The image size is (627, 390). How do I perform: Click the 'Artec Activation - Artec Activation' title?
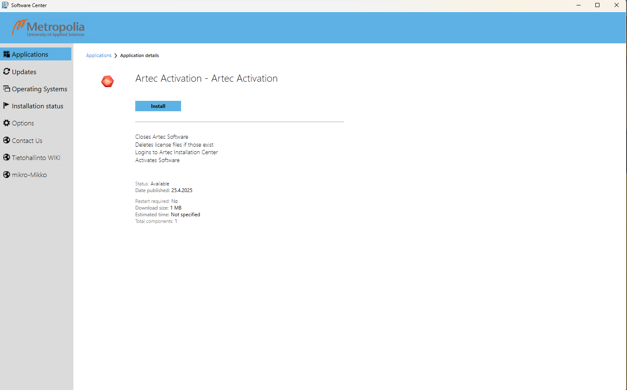point(206,78)
